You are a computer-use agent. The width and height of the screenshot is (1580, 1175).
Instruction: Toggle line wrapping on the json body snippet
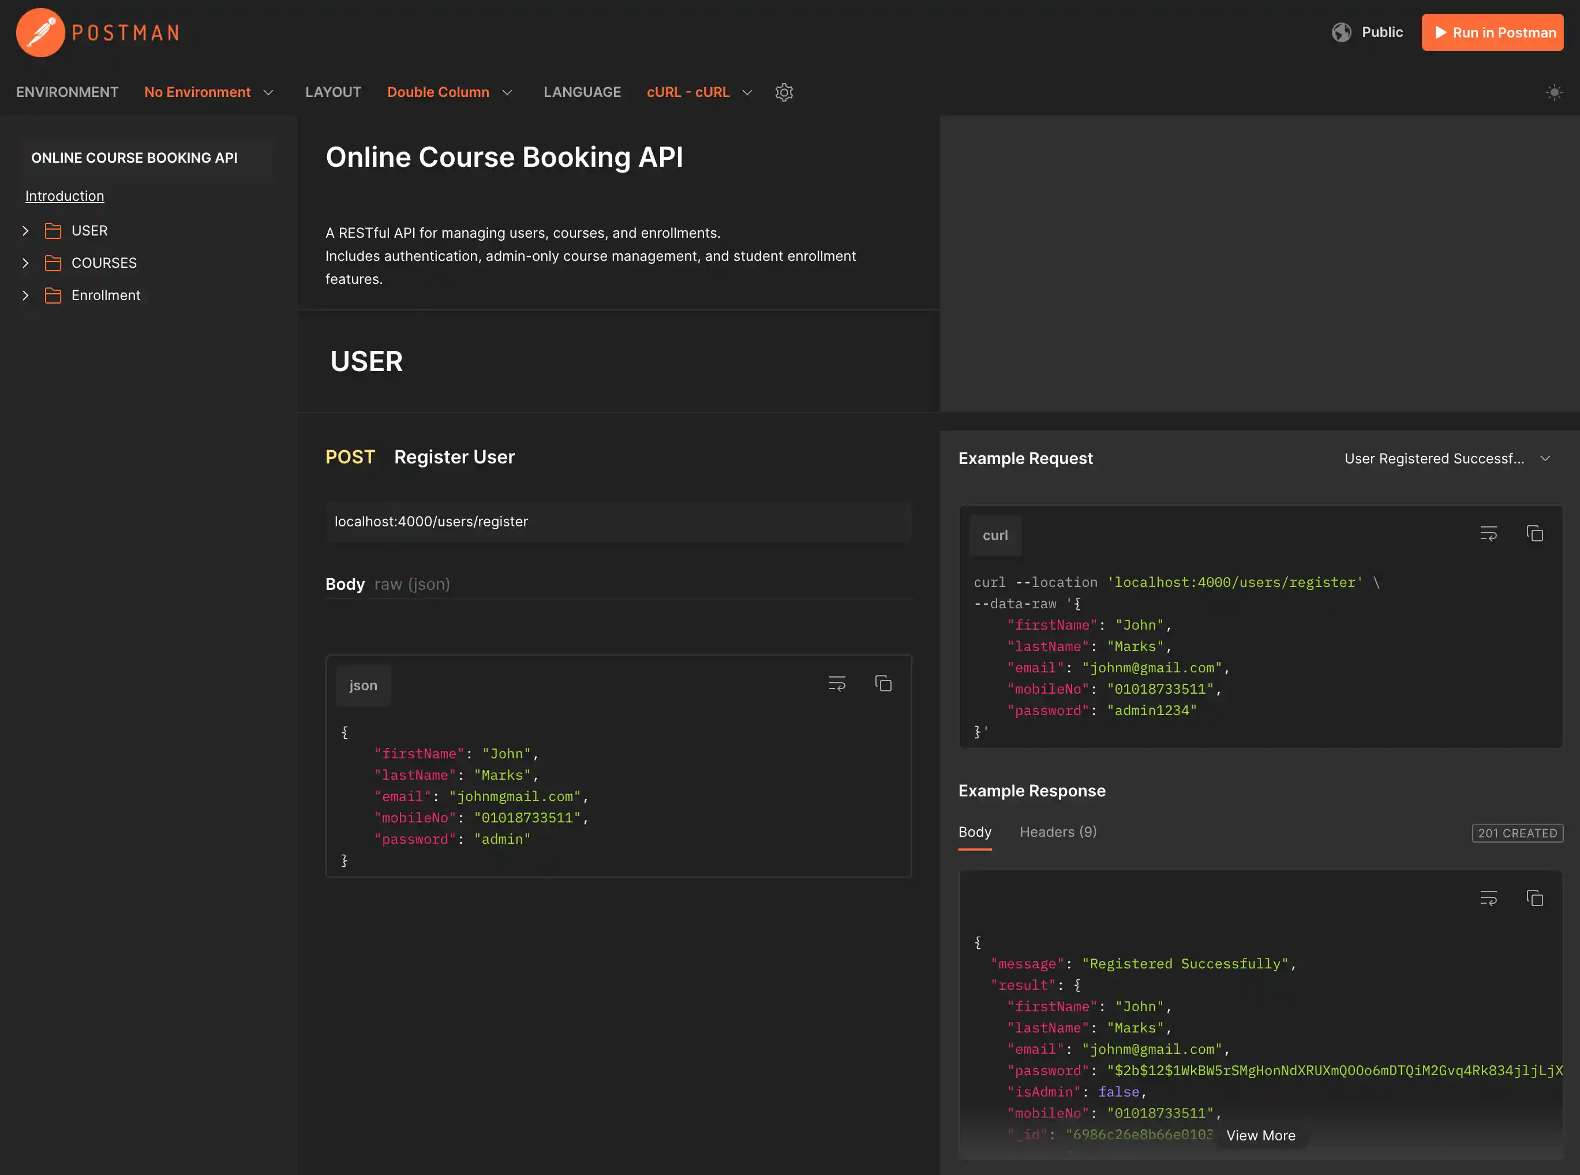(837, 683)
